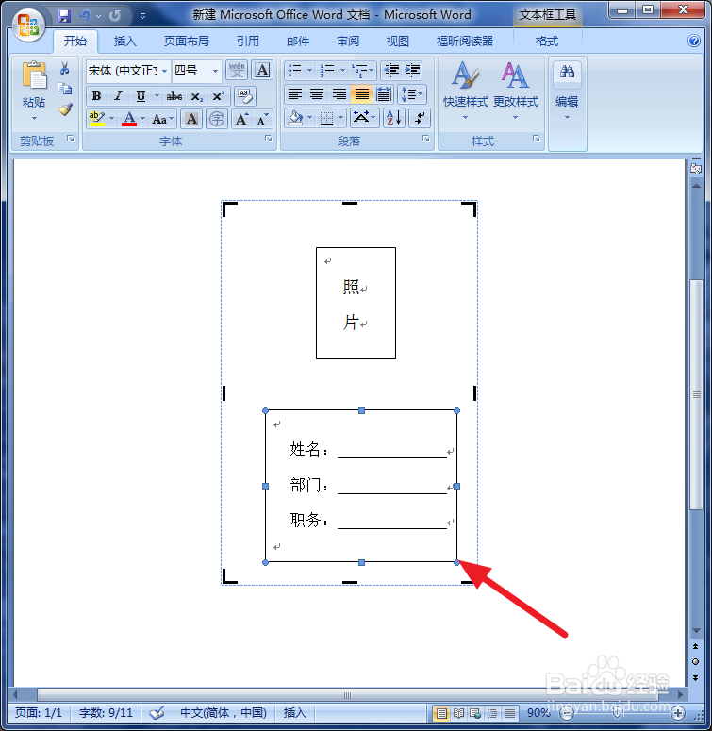Open the change case Aa menu
The height and width of the screenshot is (731, 712).
[x=162, y=119]
